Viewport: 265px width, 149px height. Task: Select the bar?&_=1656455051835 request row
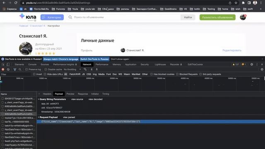click(x=18, y=122)
